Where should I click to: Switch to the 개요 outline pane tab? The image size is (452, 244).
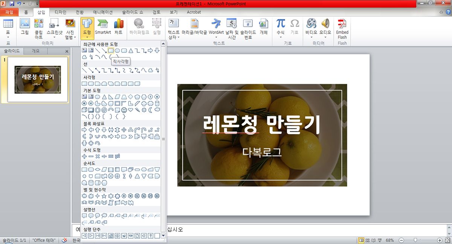36,51
